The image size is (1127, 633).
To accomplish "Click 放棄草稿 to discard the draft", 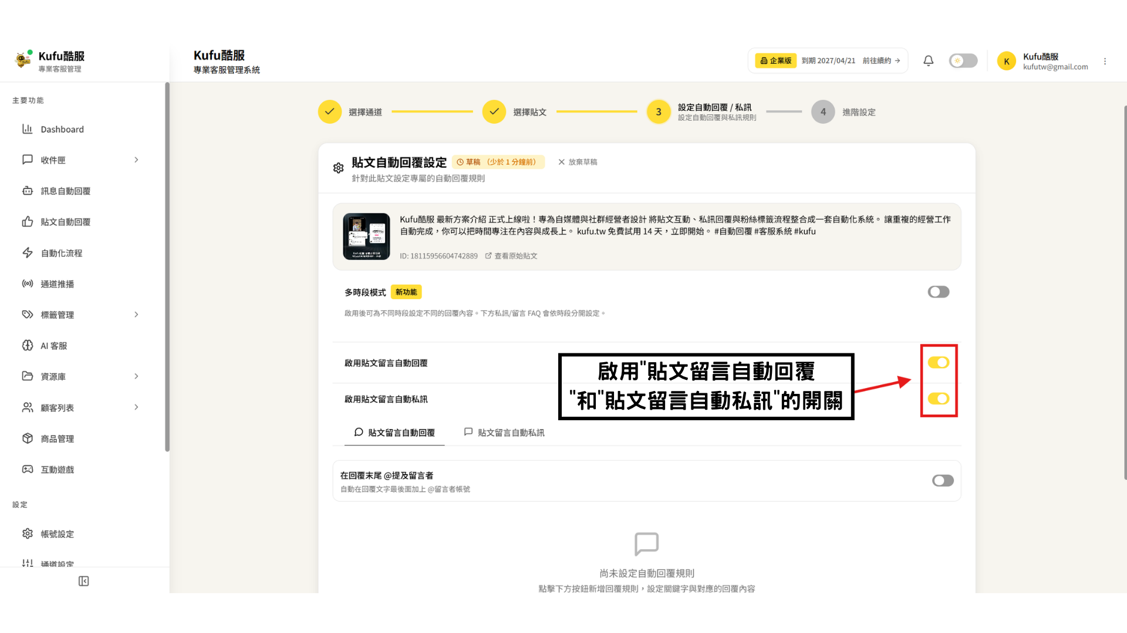I will (578, 162).
